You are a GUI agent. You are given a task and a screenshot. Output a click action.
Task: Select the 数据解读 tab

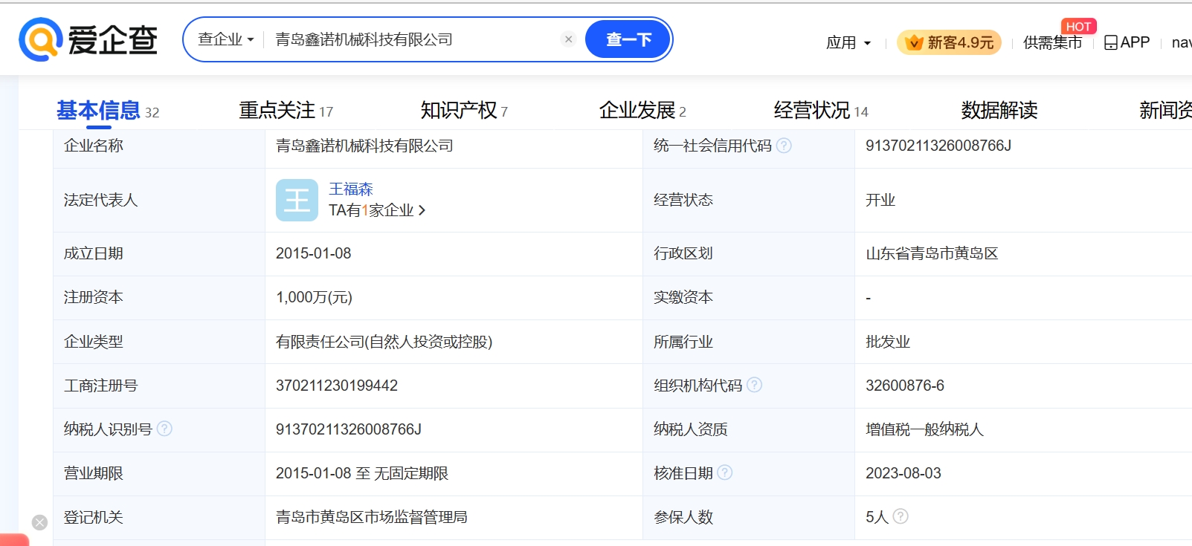(999, 111)
